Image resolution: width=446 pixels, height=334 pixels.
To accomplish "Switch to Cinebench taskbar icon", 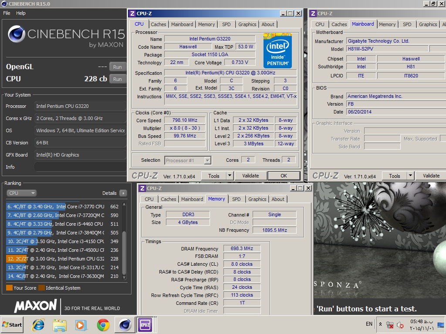I will click(125, 324).
